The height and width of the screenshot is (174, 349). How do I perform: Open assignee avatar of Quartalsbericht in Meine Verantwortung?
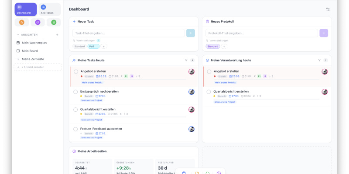pos(325,92)
